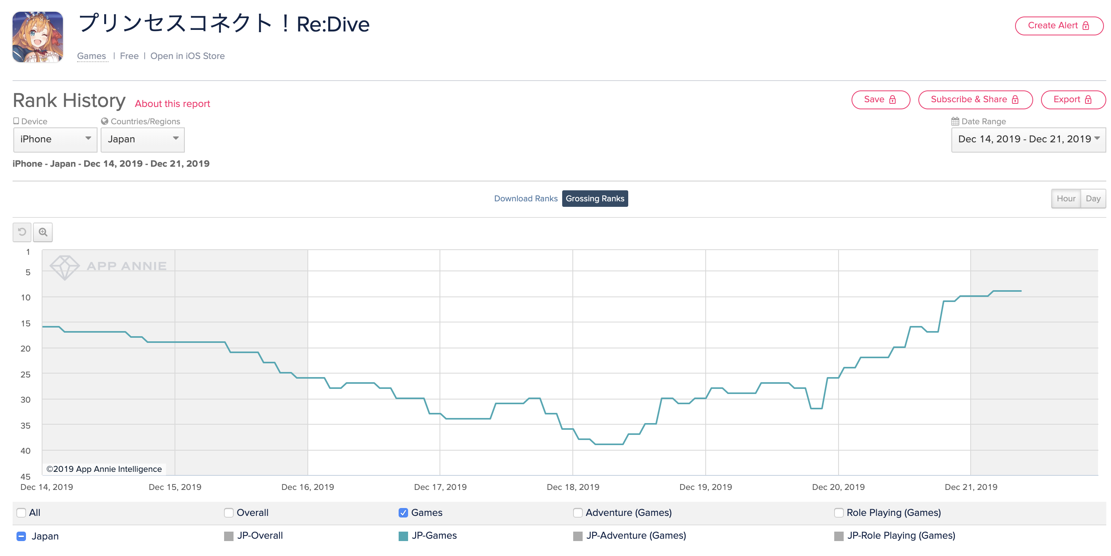This screenshot has width=1111, height=556.
Task: Open About this report link
Action: point(173,103)
